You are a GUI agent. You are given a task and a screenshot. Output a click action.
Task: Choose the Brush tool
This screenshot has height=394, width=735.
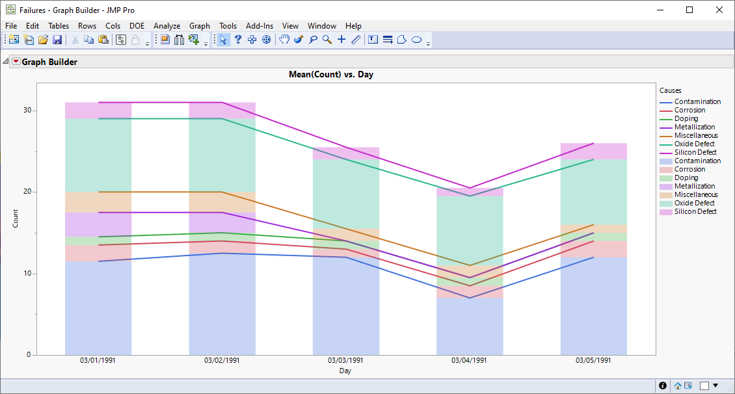298,39
